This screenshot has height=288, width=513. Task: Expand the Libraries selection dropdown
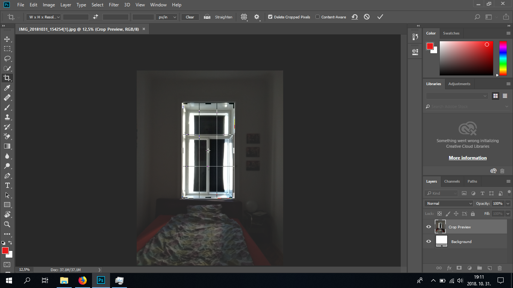click(x=457, y=96)
